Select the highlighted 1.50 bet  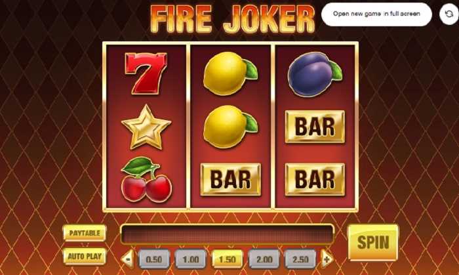(x=227, y=259)
